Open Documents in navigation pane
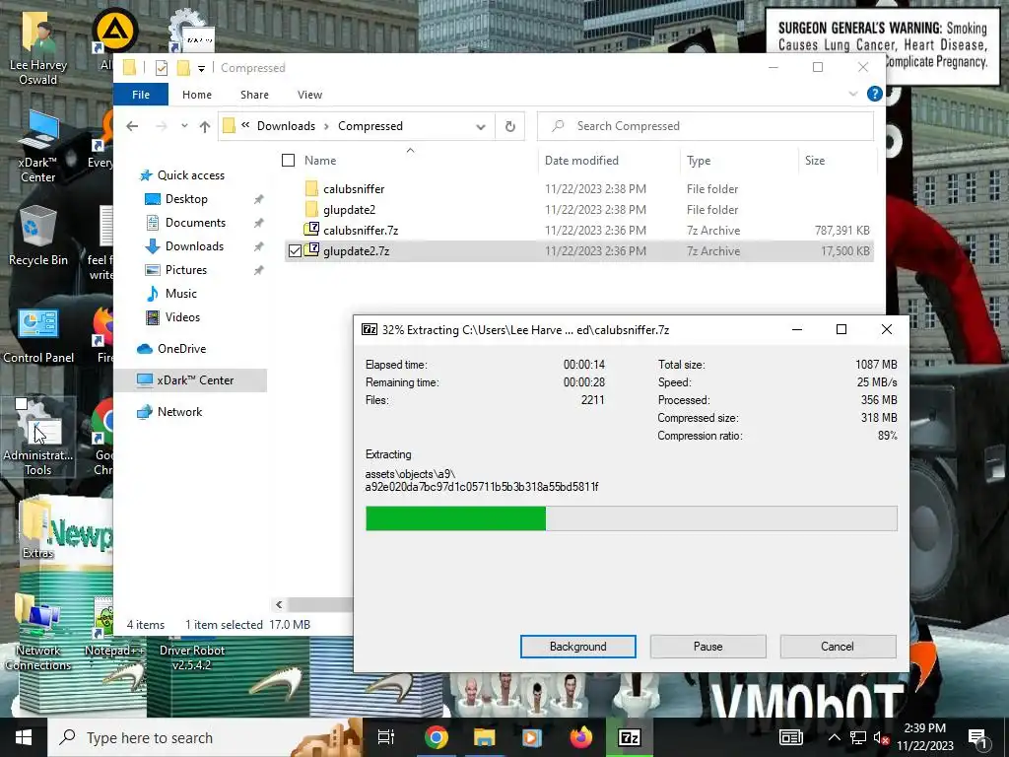Screen dimensions: 1009x757 [x=195, y=223]
